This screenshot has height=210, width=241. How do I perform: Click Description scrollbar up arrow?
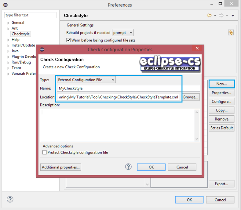197,112
